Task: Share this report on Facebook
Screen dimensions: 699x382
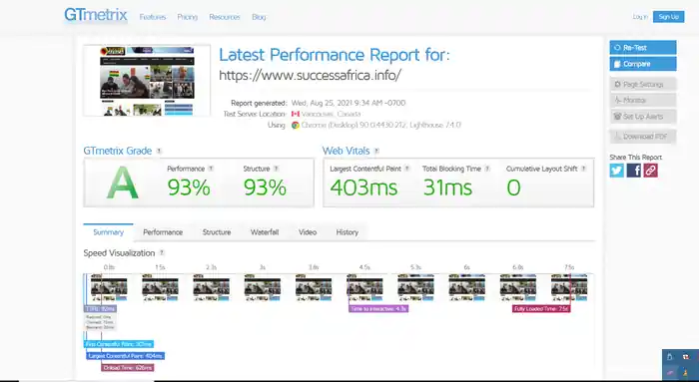Action: [x=633, y=171]
